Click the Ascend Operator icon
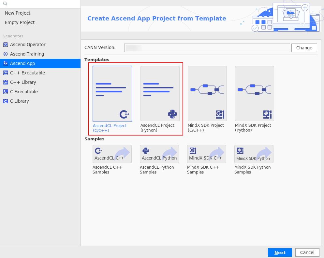Image resolution: width=324 pixels, height=258 pixels. coord(6,45)
